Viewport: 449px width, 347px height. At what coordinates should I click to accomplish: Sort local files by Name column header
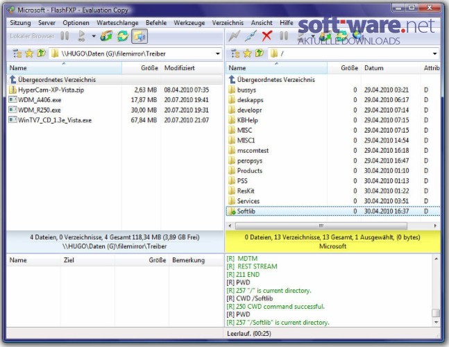64,68
